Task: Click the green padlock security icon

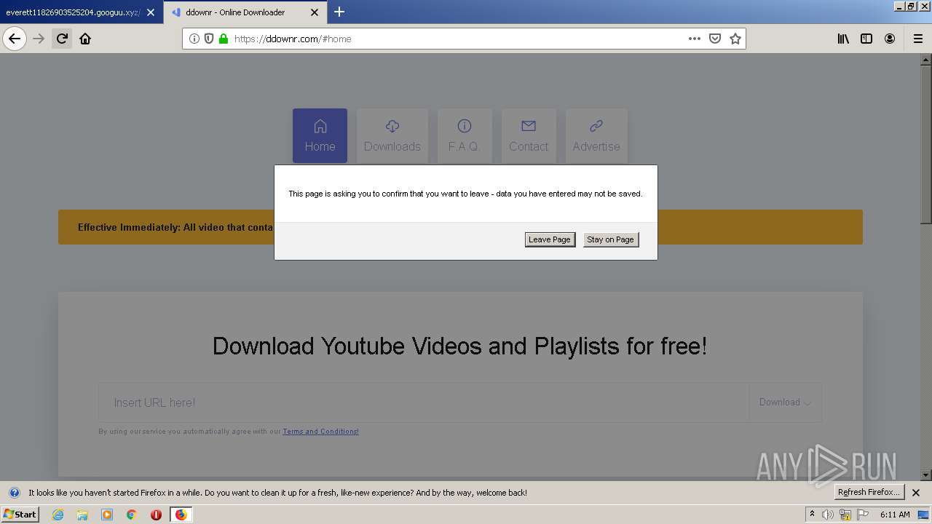Action: 224,39
